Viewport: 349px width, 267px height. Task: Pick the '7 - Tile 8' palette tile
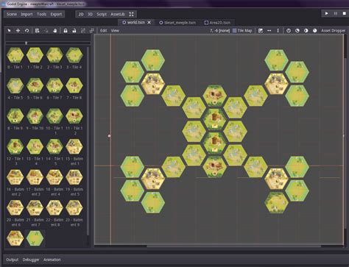click(x=74, y=89)
